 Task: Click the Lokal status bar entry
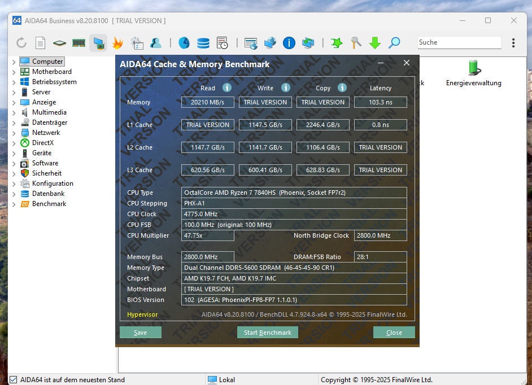221,379
